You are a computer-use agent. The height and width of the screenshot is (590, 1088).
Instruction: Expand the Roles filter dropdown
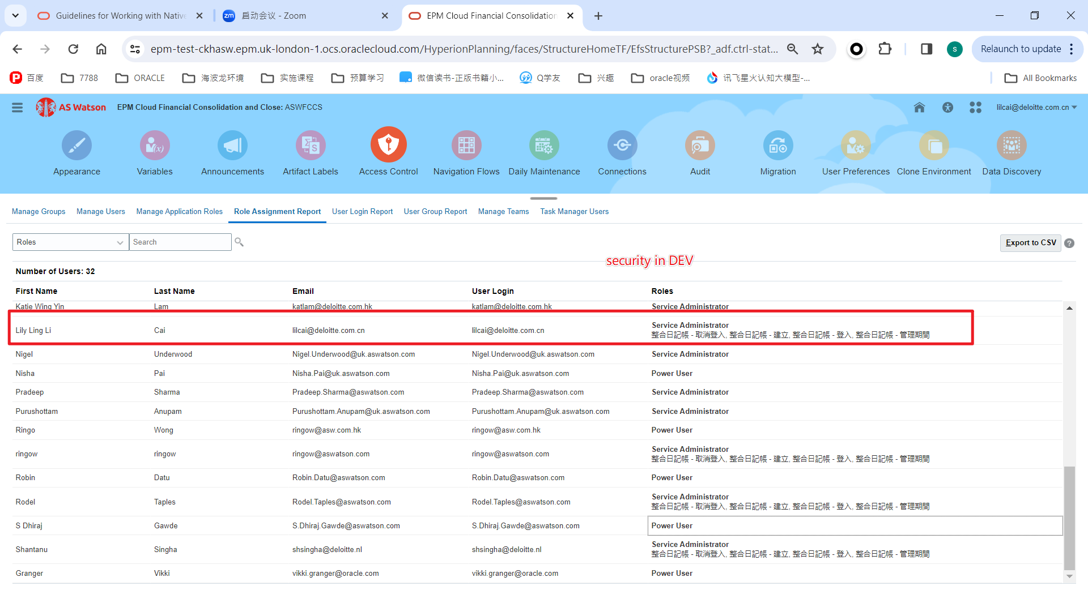(70, 242)
